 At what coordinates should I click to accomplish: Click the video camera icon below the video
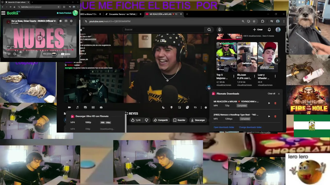pos(69,107)
